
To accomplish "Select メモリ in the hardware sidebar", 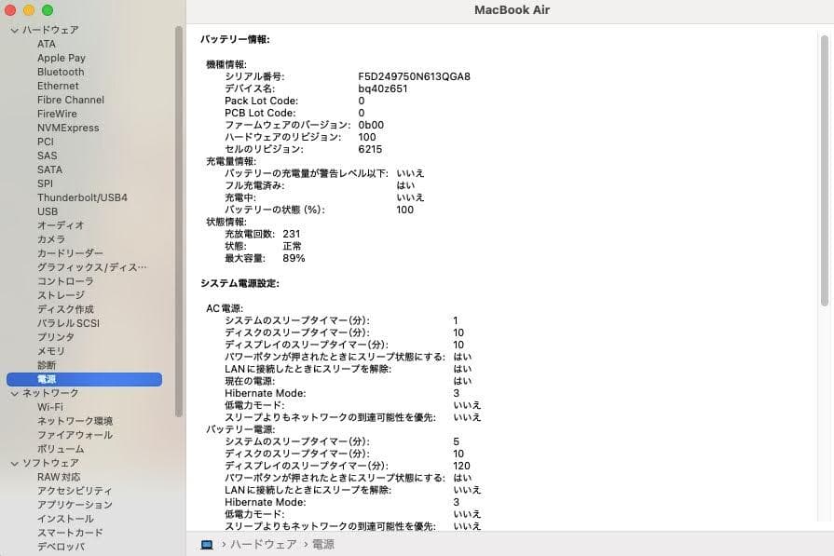I will (53, 351).
